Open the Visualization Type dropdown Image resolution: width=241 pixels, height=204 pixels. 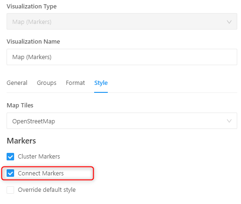(x=122, y=22)
